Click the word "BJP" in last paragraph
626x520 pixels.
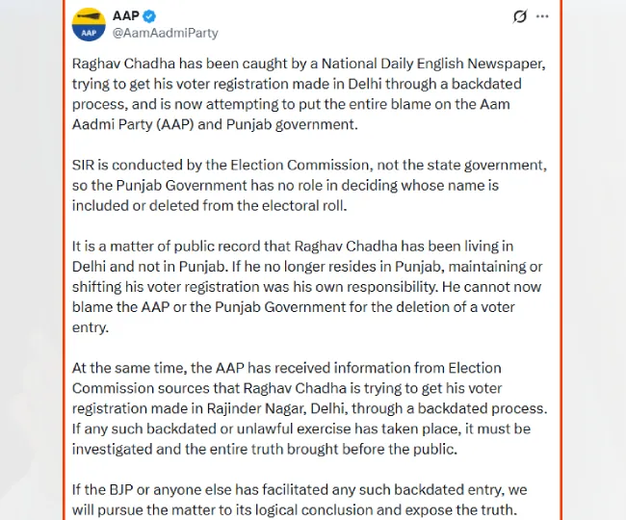click(121, 490)
